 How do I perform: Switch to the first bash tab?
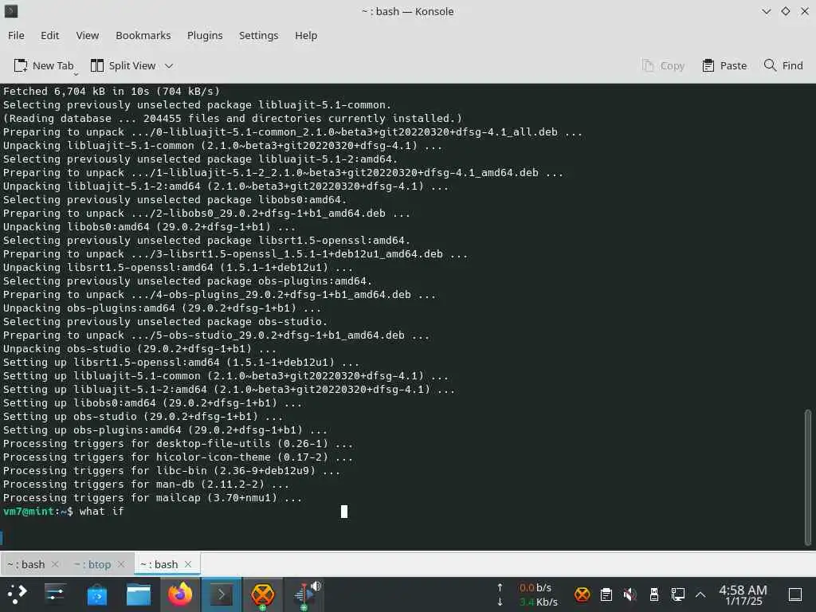[27, 564]
